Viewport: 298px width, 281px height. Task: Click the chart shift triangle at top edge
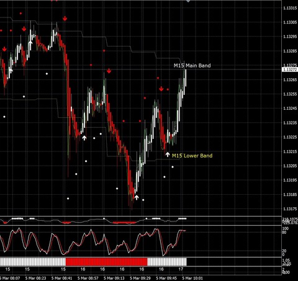tap(188, 1)
